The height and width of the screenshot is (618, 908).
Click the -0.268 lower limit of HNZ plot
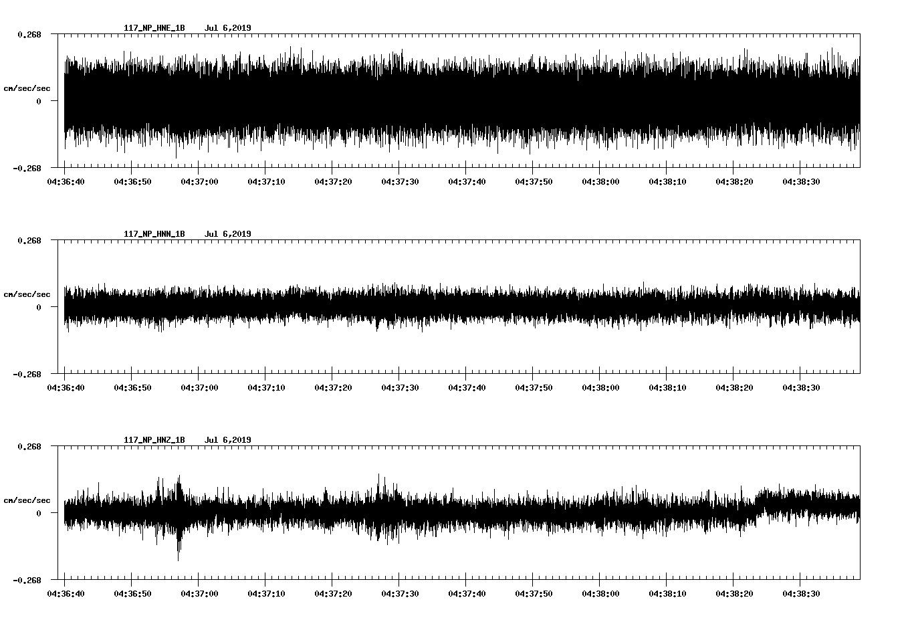(27, 580)
